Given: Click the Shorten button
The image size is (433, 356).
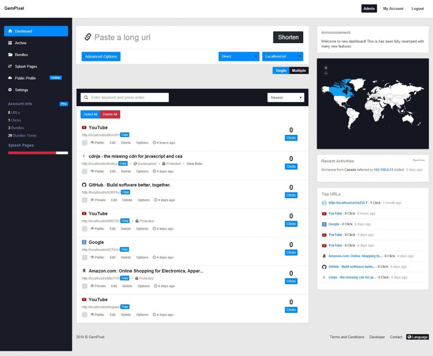Looking at the screenshot, I should tap(288, 37).
